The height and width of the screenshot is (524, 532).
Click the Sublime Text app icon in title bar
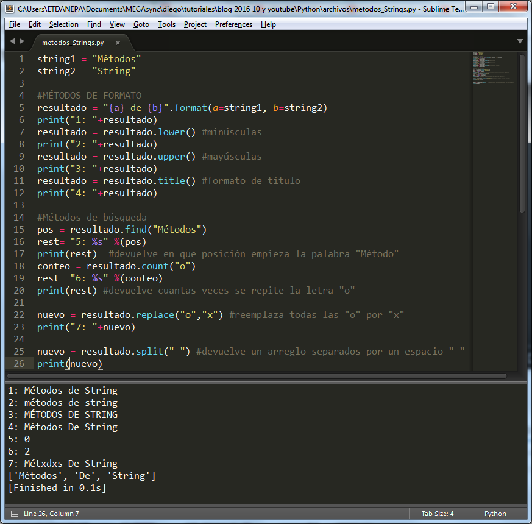10,9
